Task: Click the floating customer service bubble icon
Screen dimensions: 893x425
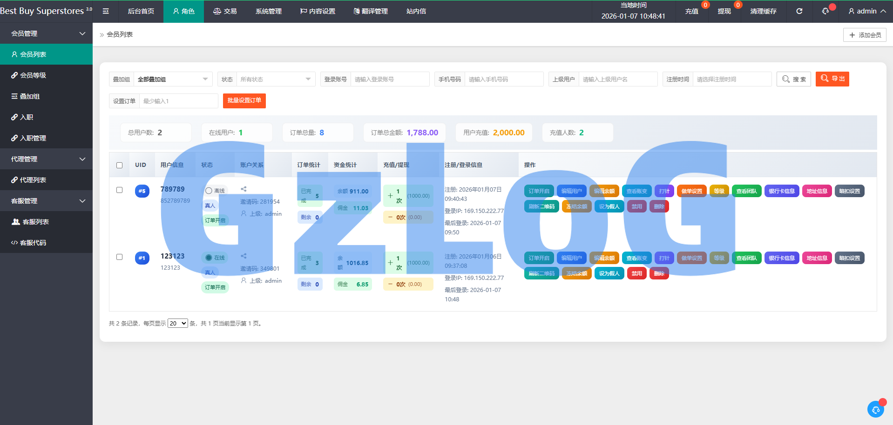Action: [x=875, y=409]
